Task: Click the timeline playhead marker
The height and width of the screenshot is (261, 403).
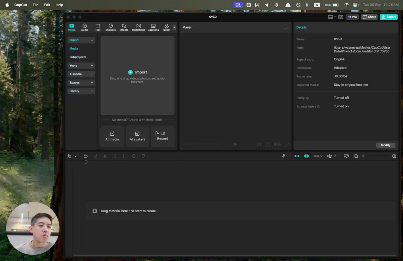Action: (x=86, y=162)
